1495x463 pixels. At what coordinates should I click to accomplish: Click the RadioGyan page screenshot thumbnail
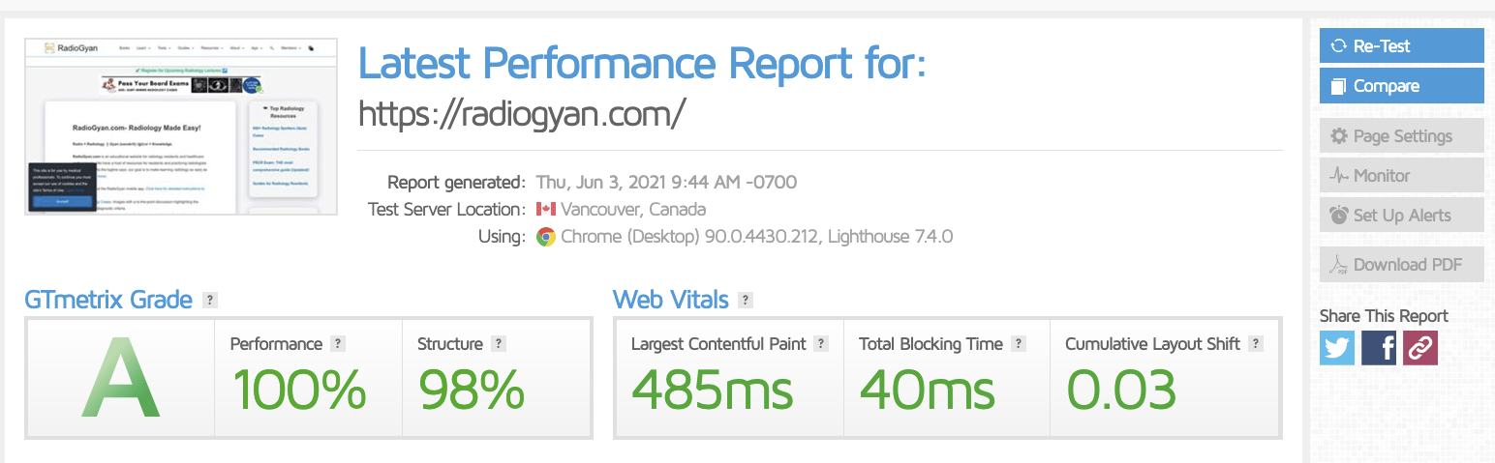(x=181, y=127)
